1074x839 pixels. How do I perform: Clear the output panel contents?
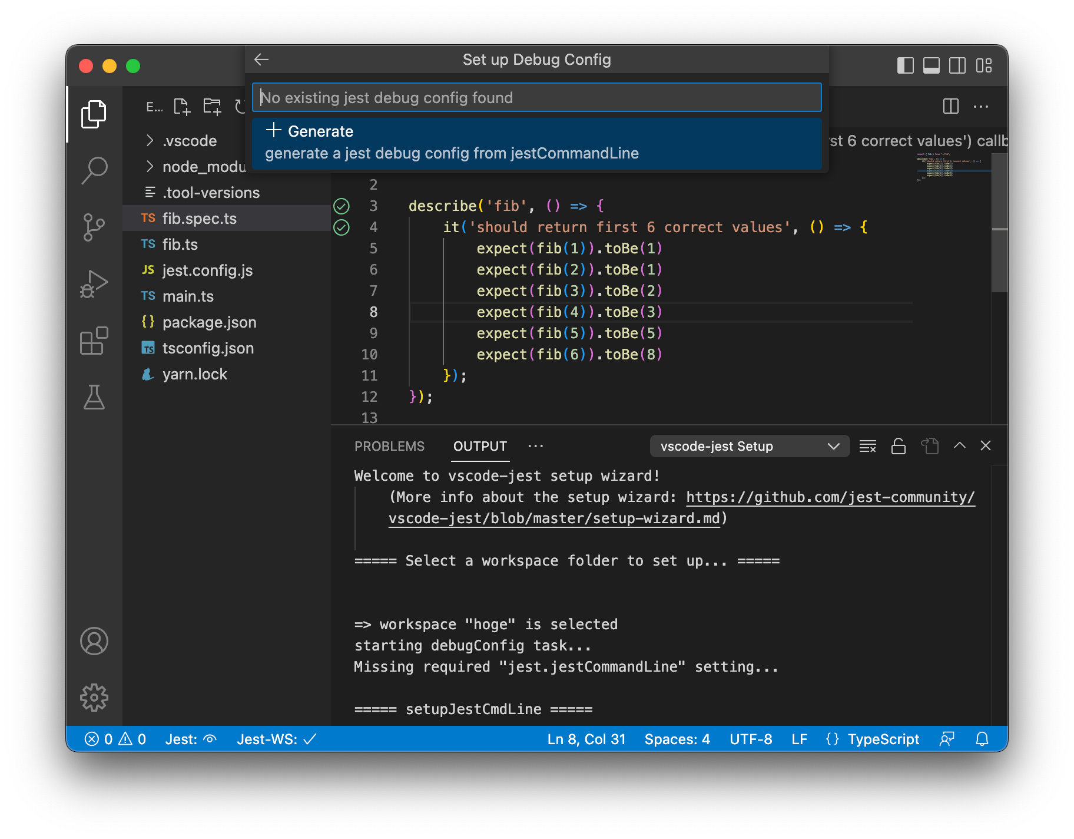click(x=867, y=446)
